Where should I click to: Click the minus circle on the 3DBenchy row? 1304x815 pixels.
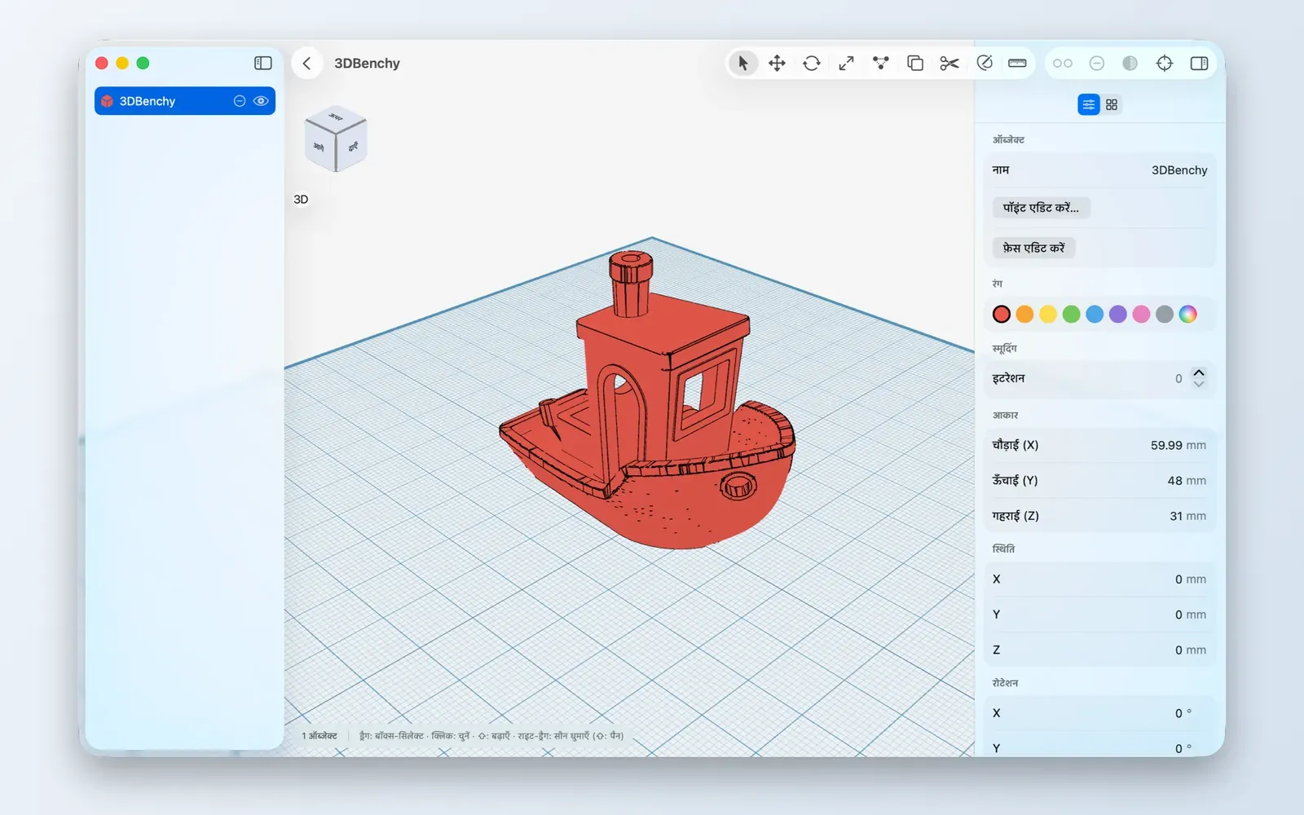pyautogui.click(x=240, y=101)
